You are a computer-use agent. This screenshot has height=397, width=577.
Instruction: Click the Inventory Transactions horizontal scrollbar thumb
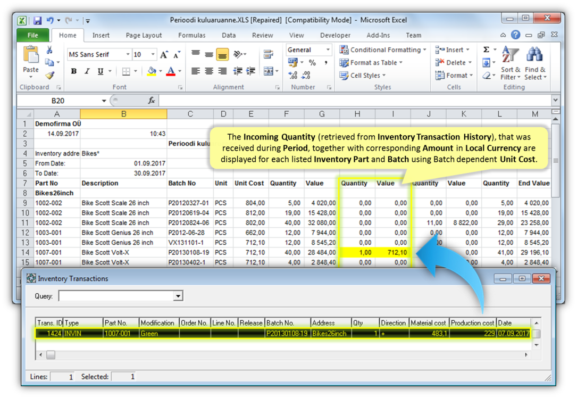click(51, 355)
